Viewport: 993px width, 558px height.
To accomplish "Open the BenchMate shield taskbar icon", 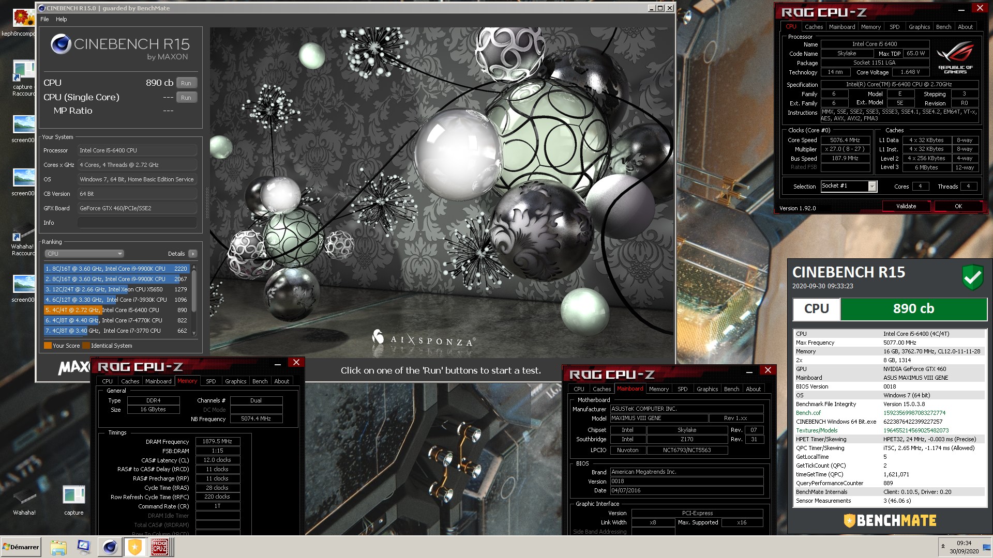I will [134, 547].
